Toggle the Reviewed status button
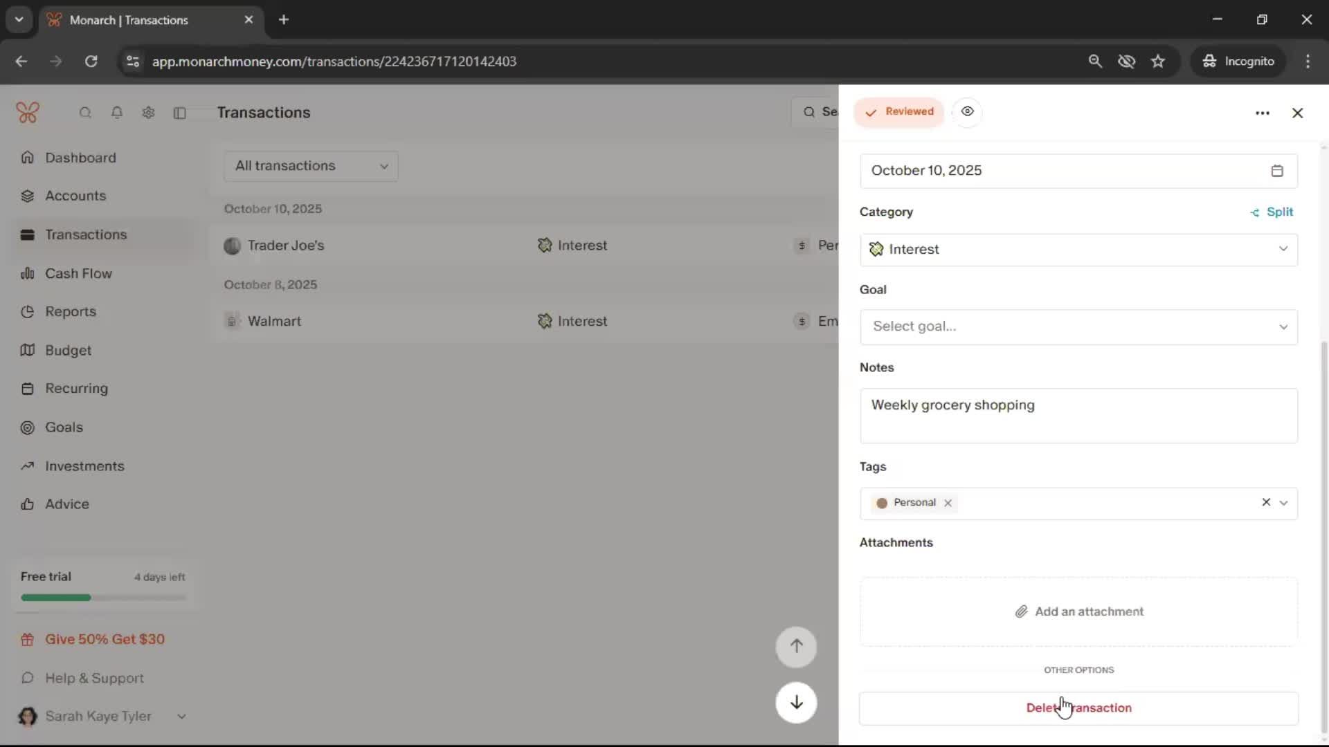Viewport: 1329px width, 747px height. coord(898,112)
